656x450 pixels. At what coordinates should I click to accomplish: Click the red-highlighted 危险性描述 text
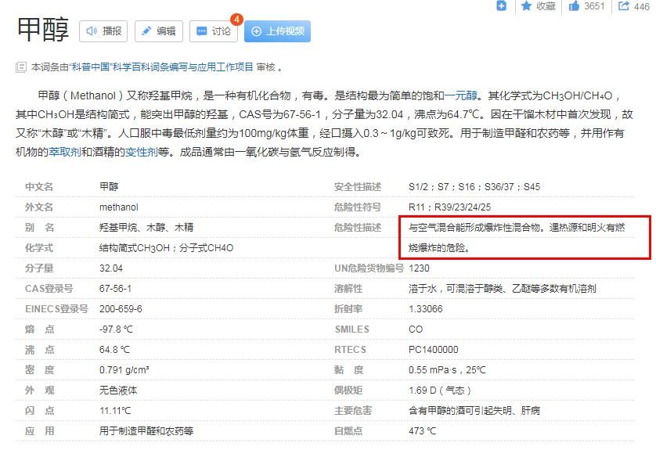point(517,237)
